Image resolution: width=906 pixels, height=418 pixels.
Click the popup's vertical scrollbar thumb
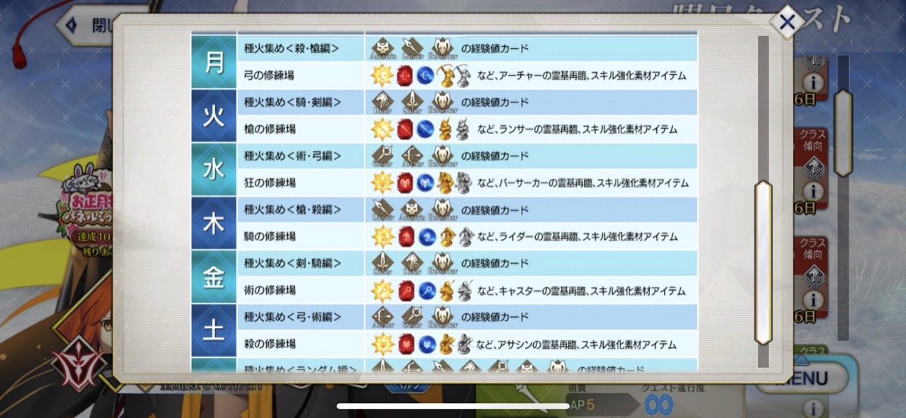tap(763, 262)
